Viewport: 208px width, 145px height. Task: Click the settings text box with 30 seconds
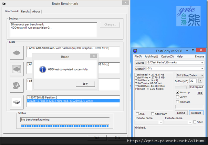[53, 30]
